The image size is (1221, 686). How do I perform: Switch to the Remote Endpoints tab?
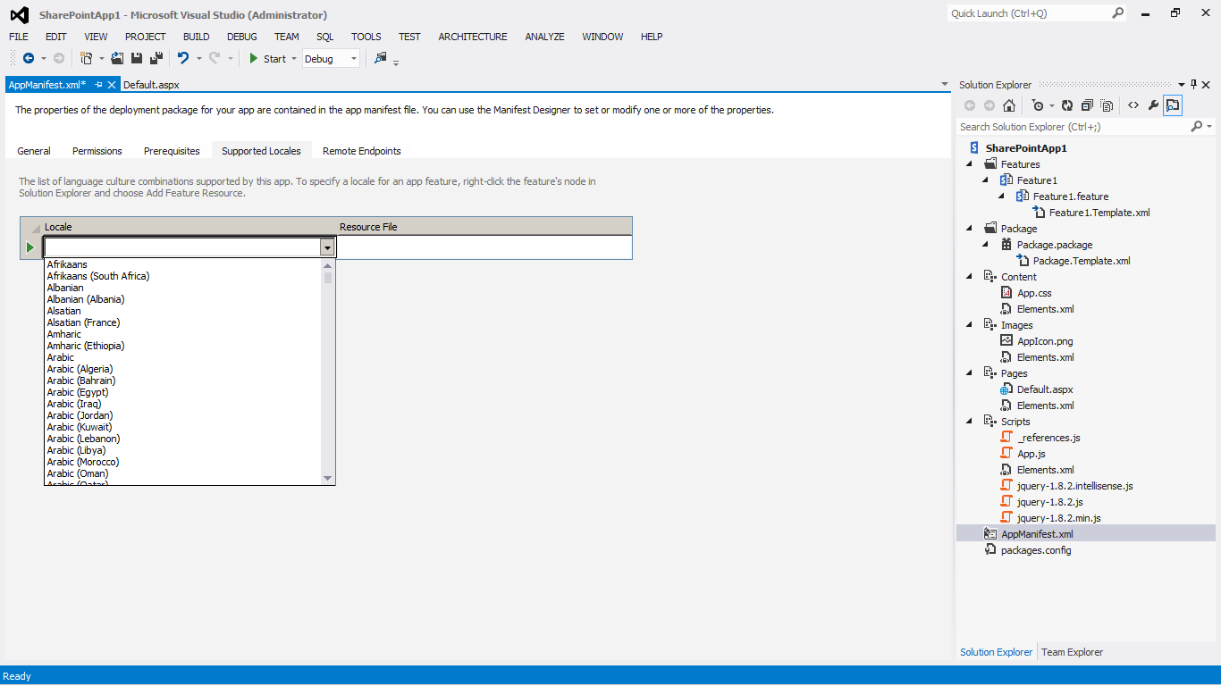362,151
